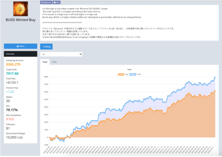Click the Japanese strategy description paragraph
Viewport: 222px width, 157px height.
[108, 33]
